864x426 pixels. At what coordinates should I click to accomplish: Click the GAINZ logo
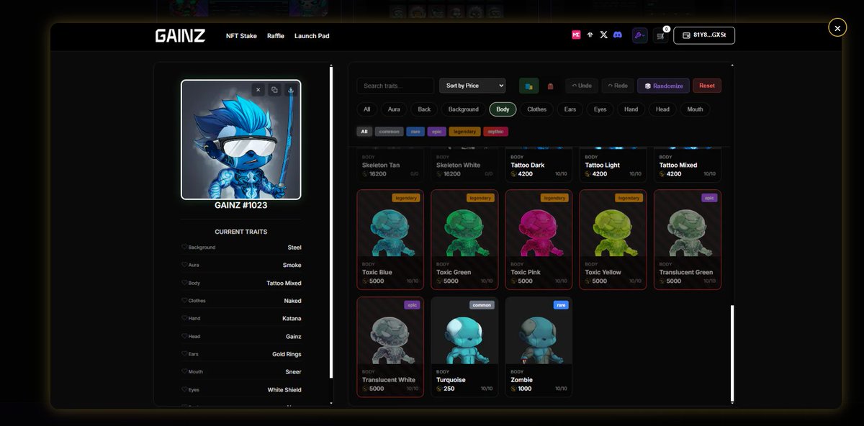click(180, 35)
